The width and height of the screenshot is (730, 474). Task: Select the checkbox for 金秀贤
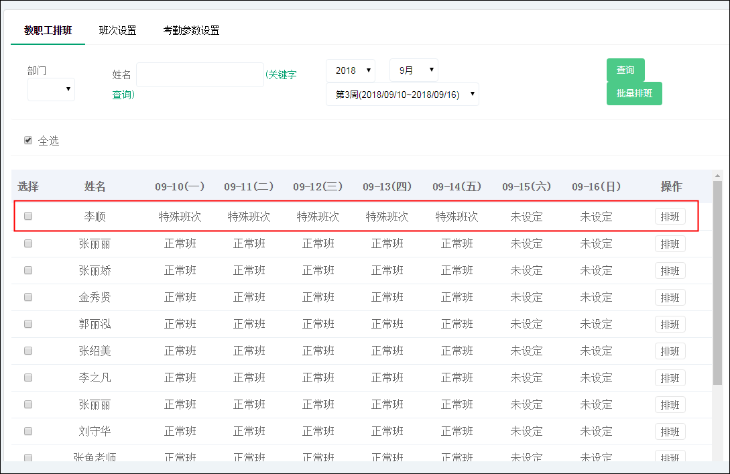pyautogui.click(x=27, y=297)
